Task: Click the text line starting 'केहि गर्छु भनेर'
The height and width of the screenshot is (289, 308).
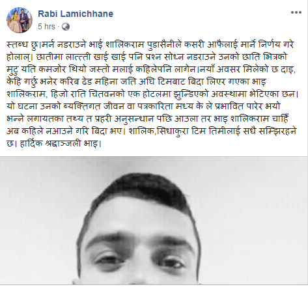Action: [x=137, y=82]
